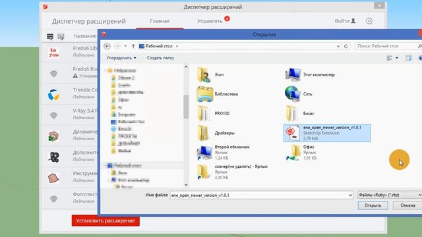
Task: Click the Фототекстуры extension icon
Action: pos(54,199)
